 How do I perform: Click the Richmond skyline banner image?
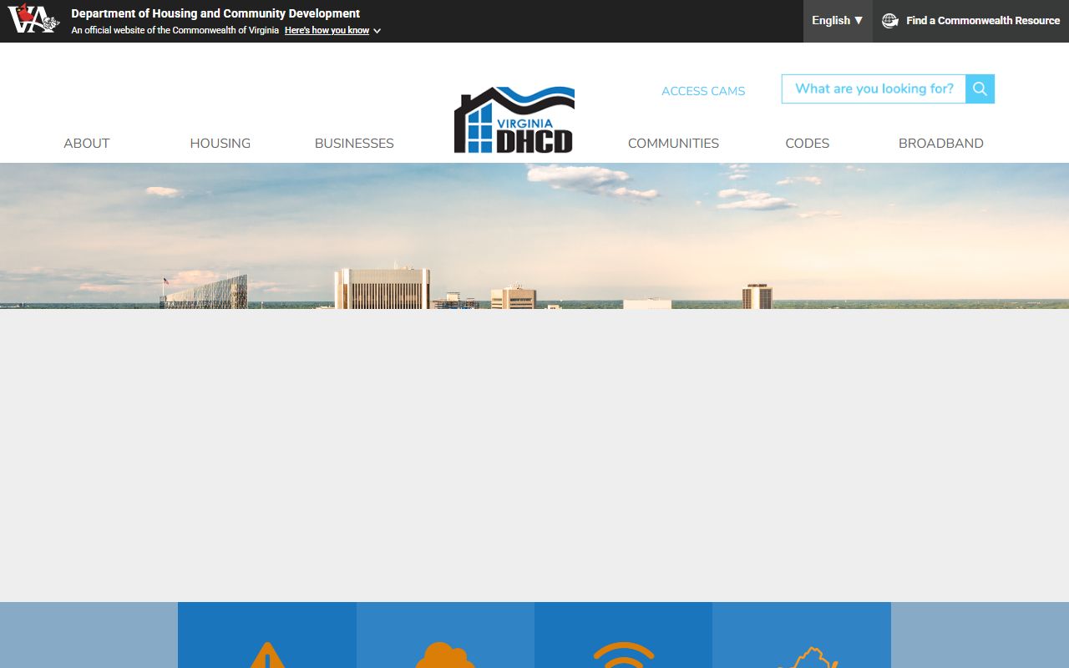[534, 236]
